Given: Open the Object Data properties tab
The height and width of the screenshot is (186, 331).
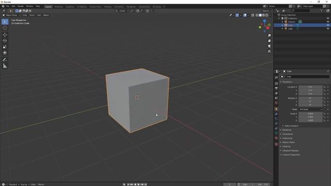Looking at the screenshot, I should [x=276, y=133].
